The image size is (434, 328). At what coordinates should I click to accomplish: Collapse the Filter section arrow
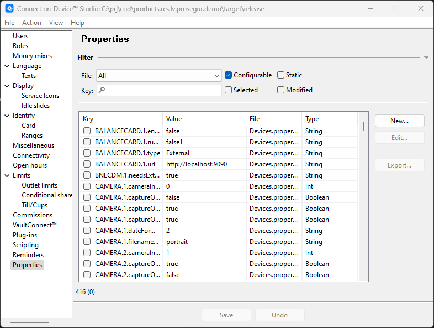[x=426, y=58]
